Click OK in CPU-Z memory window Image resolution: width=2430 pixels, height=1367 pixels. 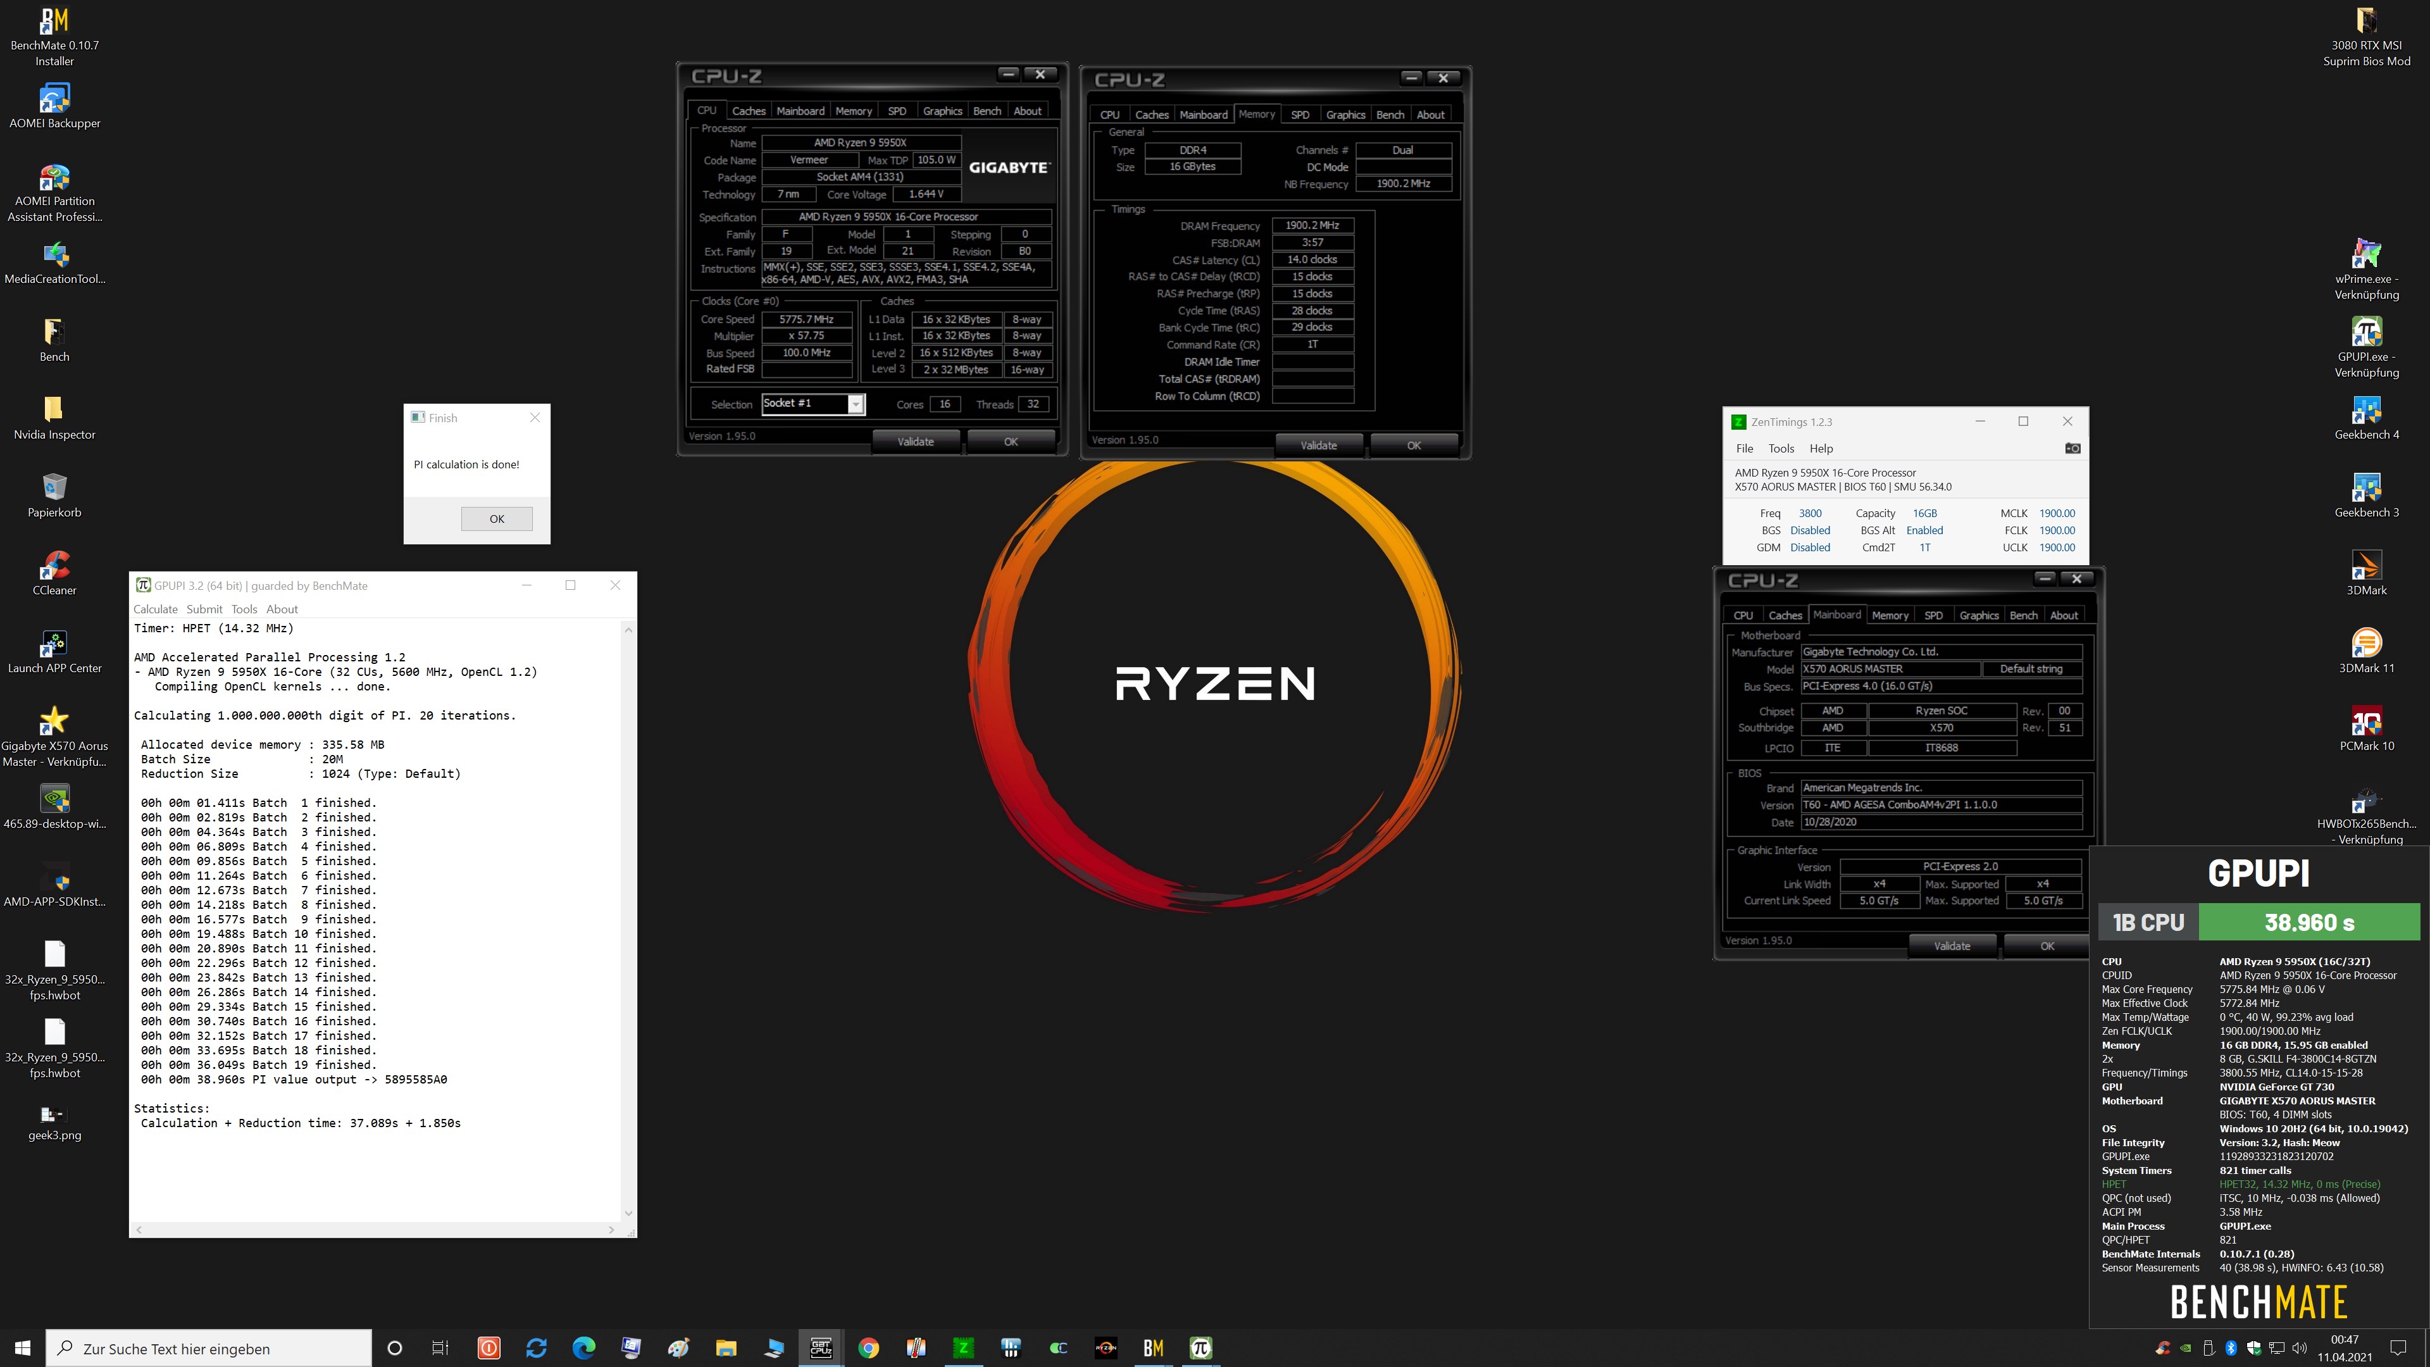(x=1413, y=446)
